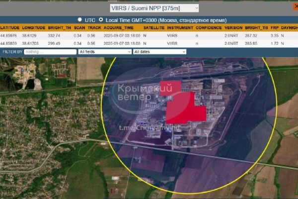Click FRP value 3.35

(275, 36)
